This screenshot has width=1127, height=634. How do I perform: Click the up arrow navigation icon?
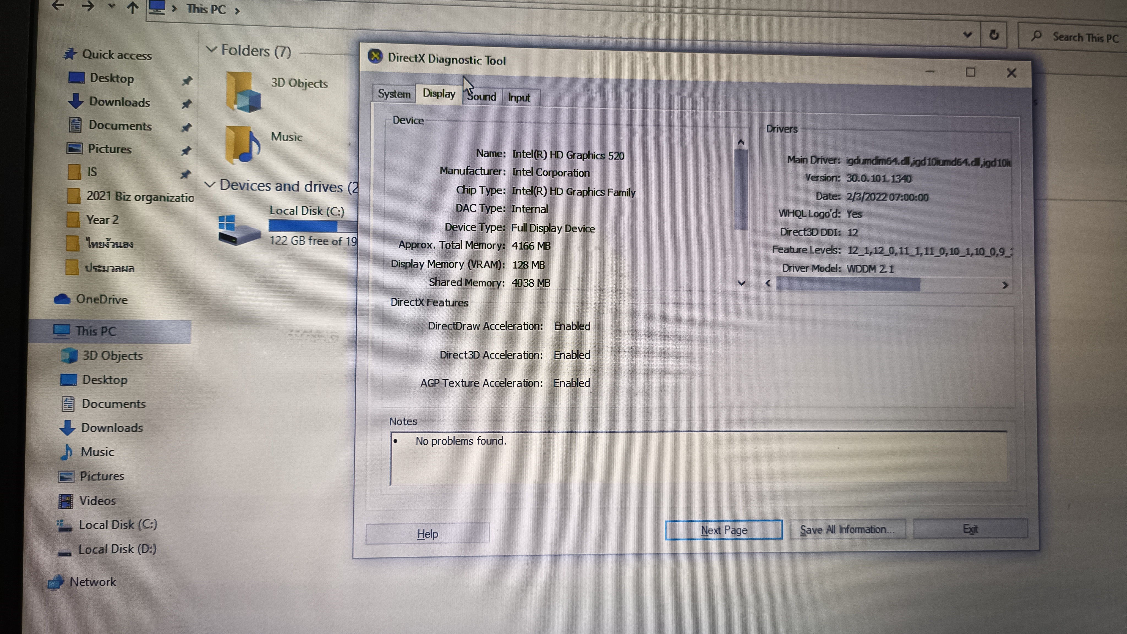pos(133,7)
